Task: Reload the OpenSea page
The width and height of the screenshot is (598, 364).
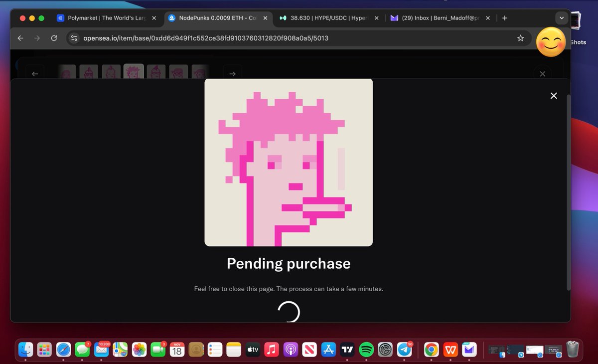Action: pyautogui.click(x=54, y=38)
